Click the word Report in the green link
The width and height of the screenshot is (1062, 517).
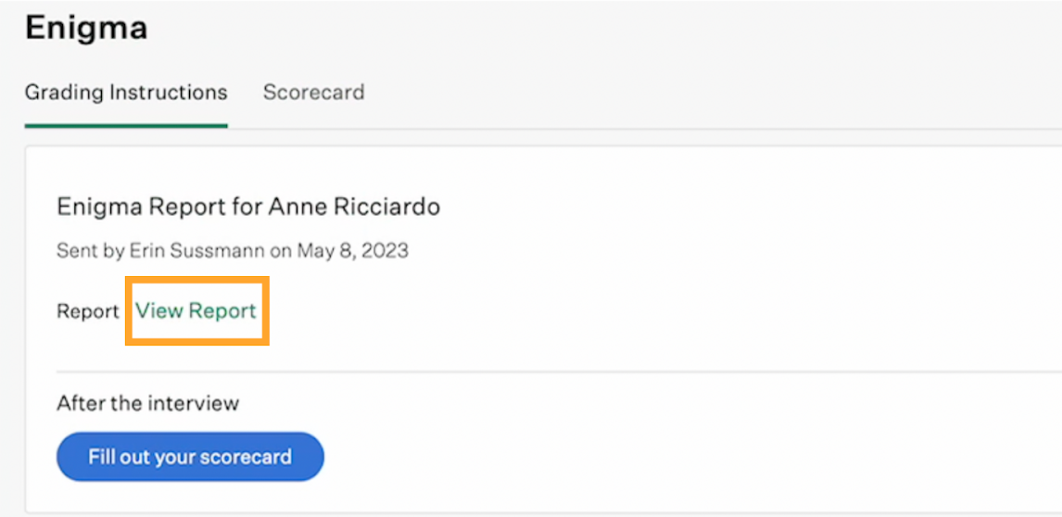point(222,311)
